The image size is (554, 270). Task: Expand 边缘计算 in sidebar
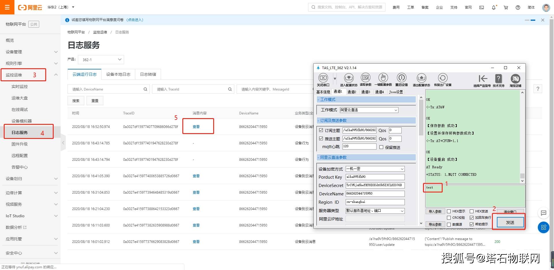[30, 193]
